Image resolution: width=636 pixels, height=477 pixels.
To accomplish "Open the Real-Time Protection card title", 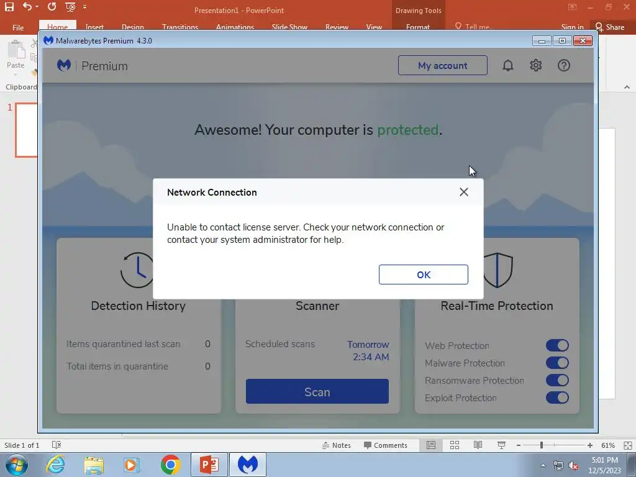I will pyautogui.click(x=497, y=306).
